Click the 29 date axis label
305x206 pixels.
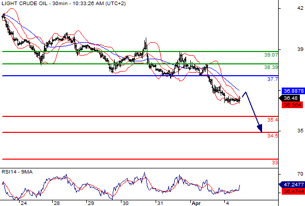click(91, 203)
